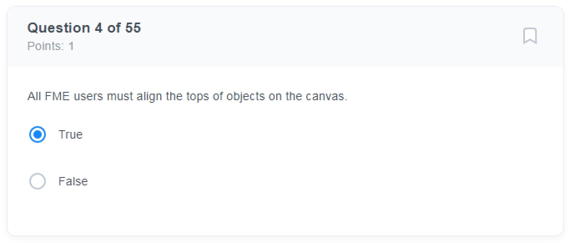Click the "Question 4 of 55" heading
The width and height of the screenshot is (570, 243).
click(84, 28)
